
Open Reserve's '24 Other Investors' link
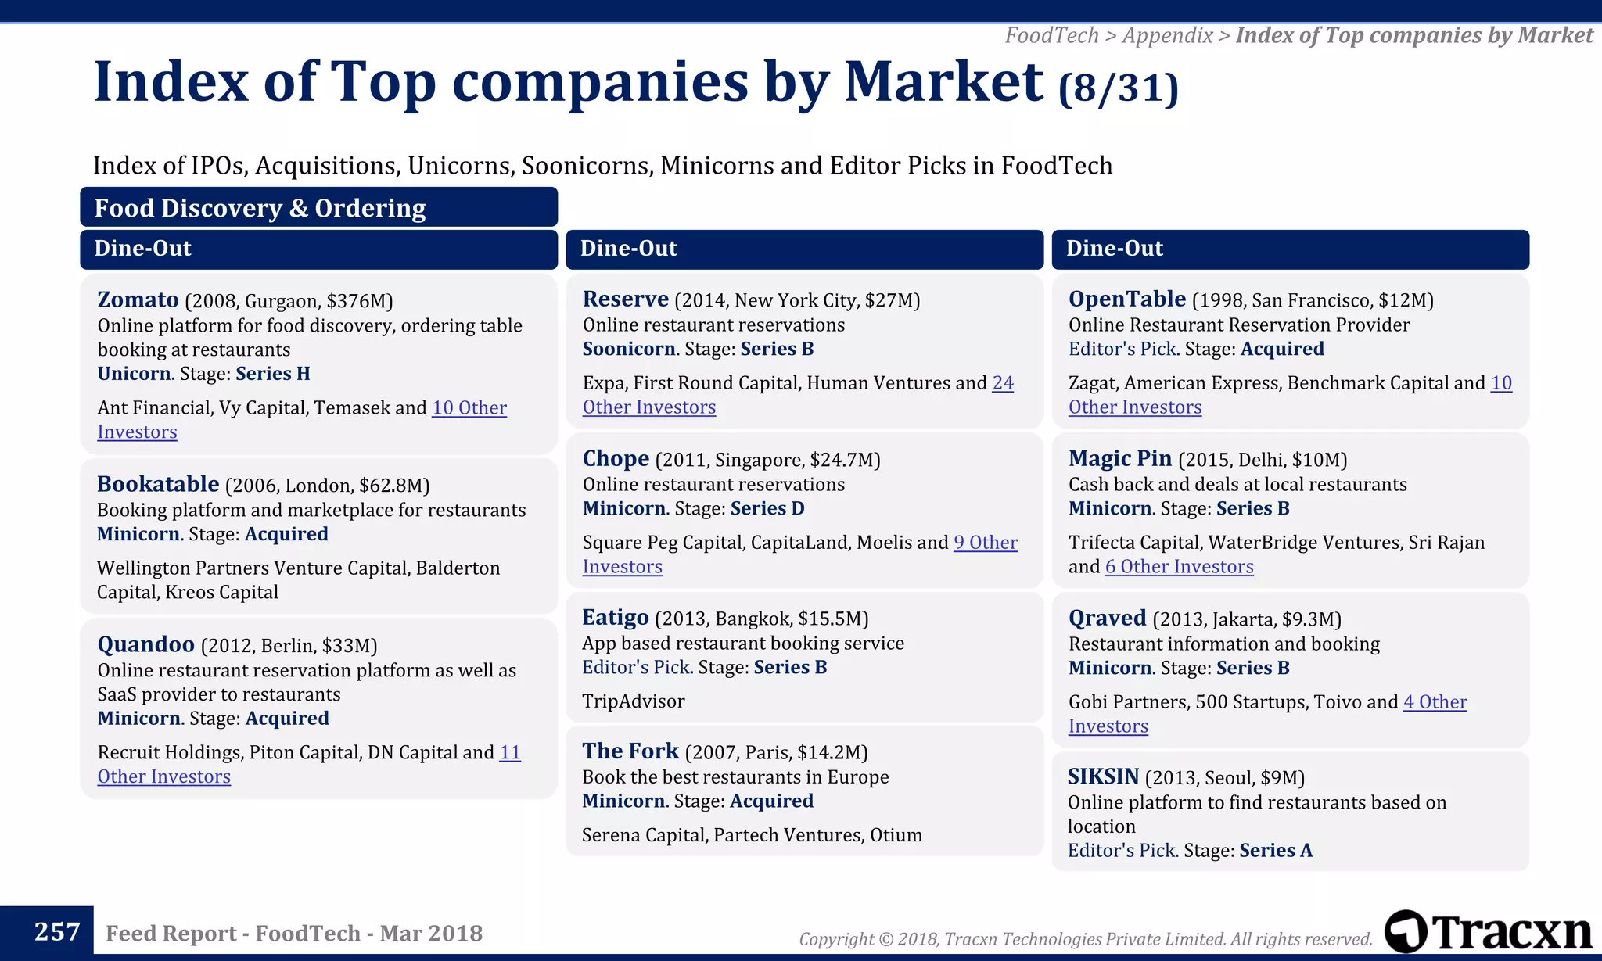(1003, 383)
